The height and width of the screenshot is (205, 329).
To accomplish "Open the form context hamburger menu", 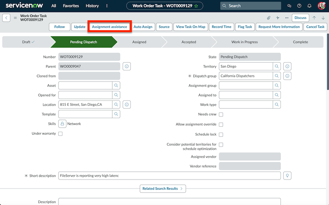I will tap(15, 18).
